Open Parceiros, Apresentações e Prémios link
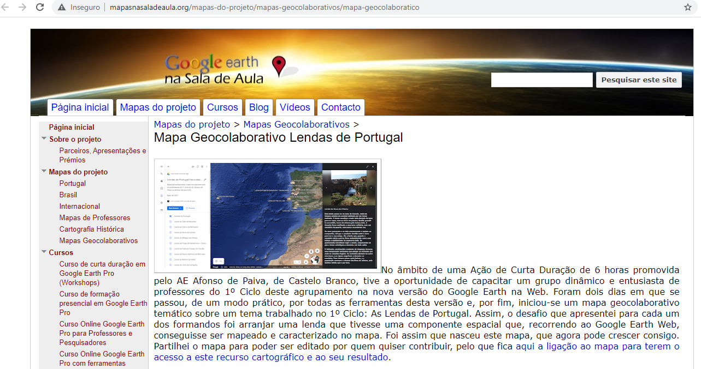The width and height of the screenshot is (701, 369). coord(103,155)
